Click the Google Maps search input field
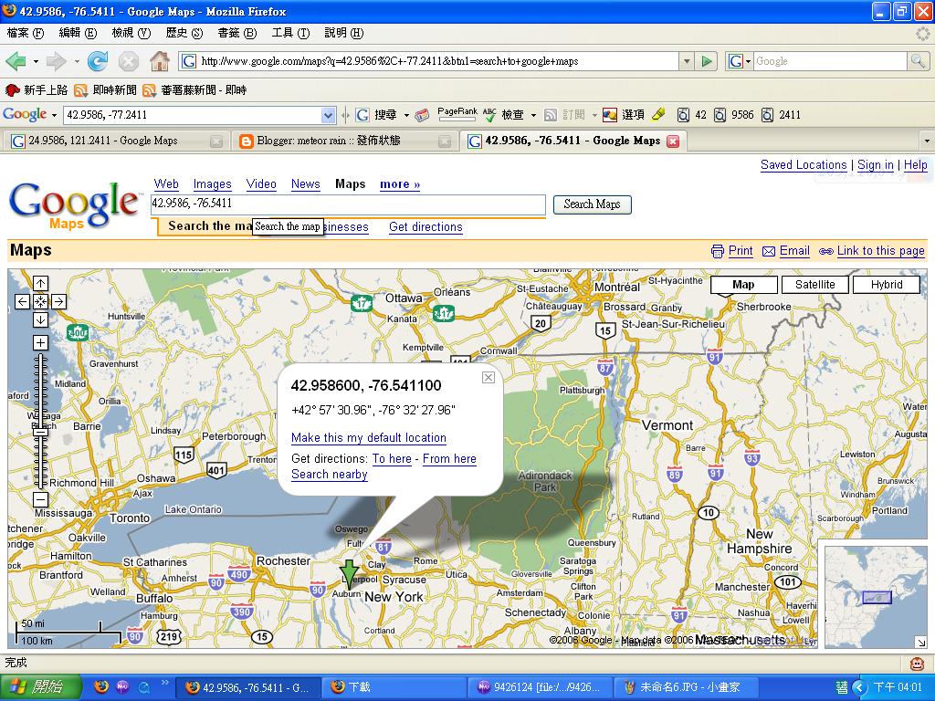This screenshot has height=701, width=935. coord(348,204)
